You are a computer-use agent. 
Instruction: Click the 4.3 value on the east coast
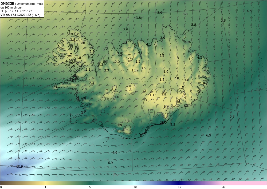click(199, 58)
